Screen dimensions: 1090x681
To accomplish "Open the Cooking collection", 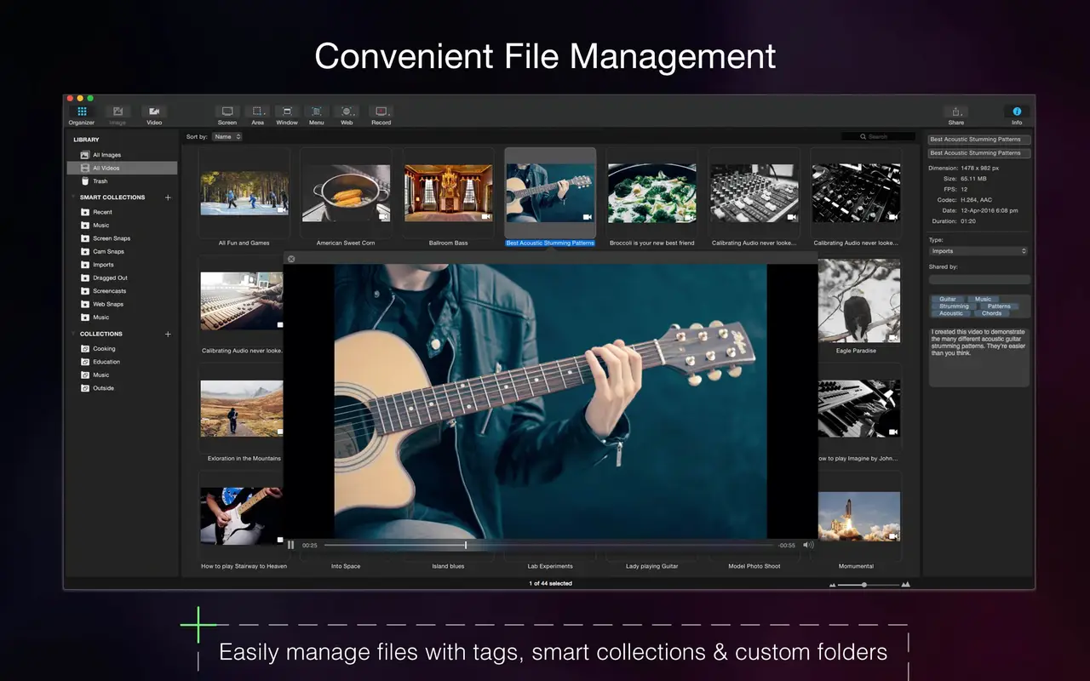I will (102, 348).
